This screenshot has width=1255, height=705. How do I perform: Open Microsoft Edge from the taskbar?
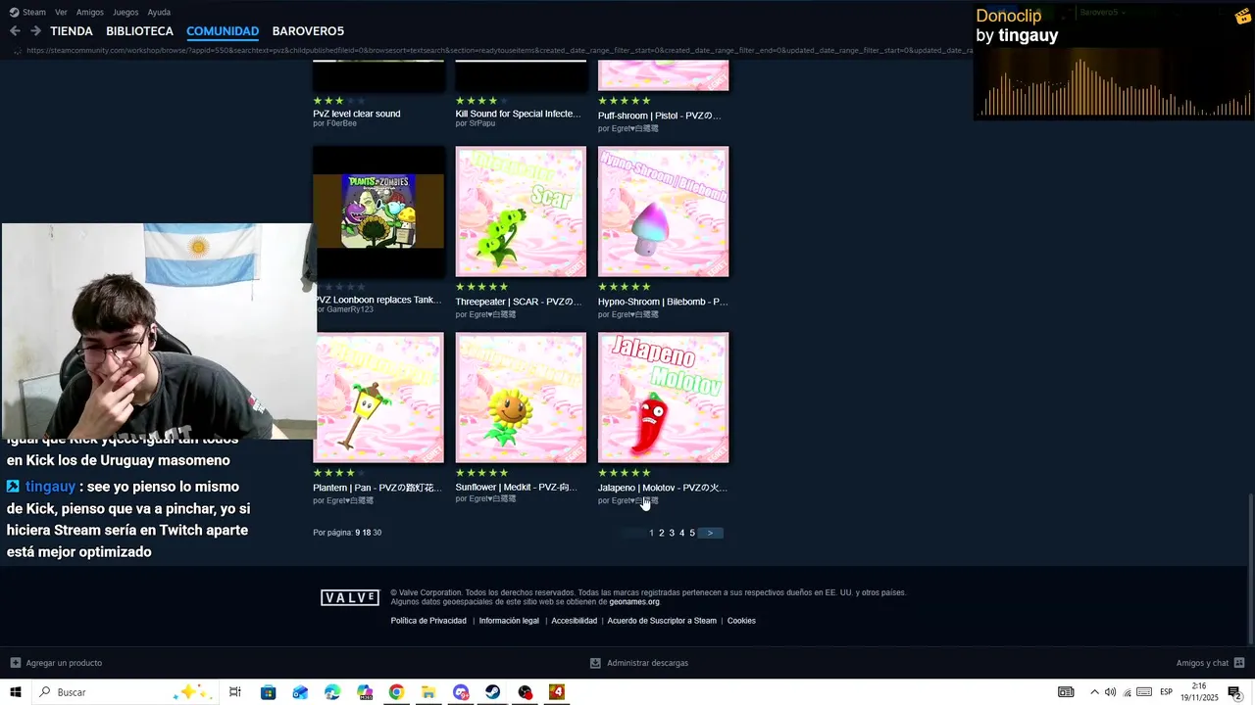point(332,692)
